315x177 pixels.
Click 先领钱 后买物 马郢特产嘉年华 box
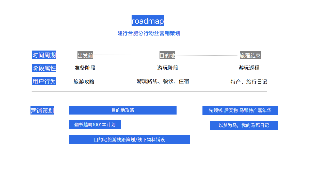240,110
